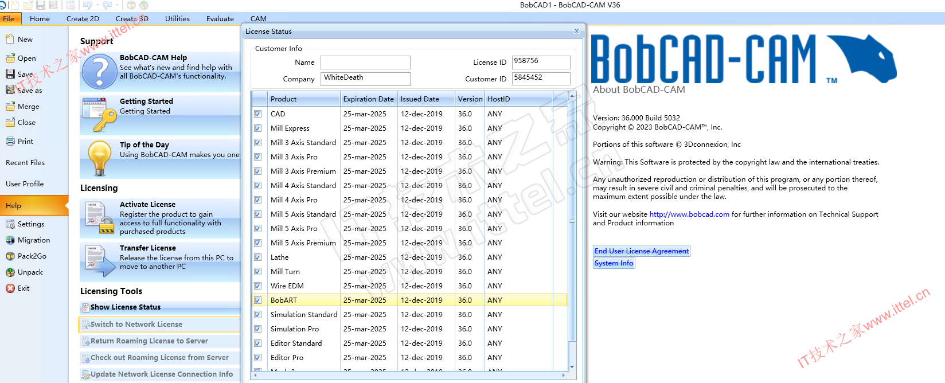
Task: Switch to the Create 2D ribbon tab
Action: 83,19
